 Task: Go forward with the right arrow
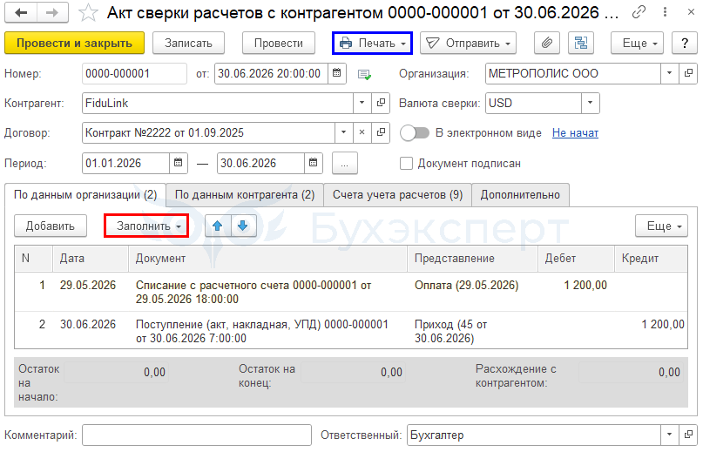tap(52, 12)
